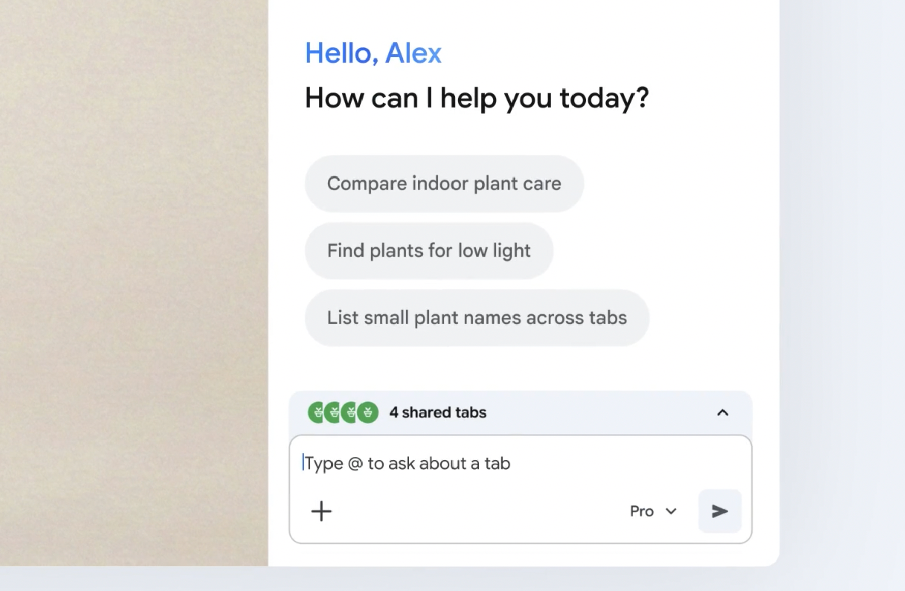
Task: Click the plus icon to add content
Action: (x=321, y=511)
